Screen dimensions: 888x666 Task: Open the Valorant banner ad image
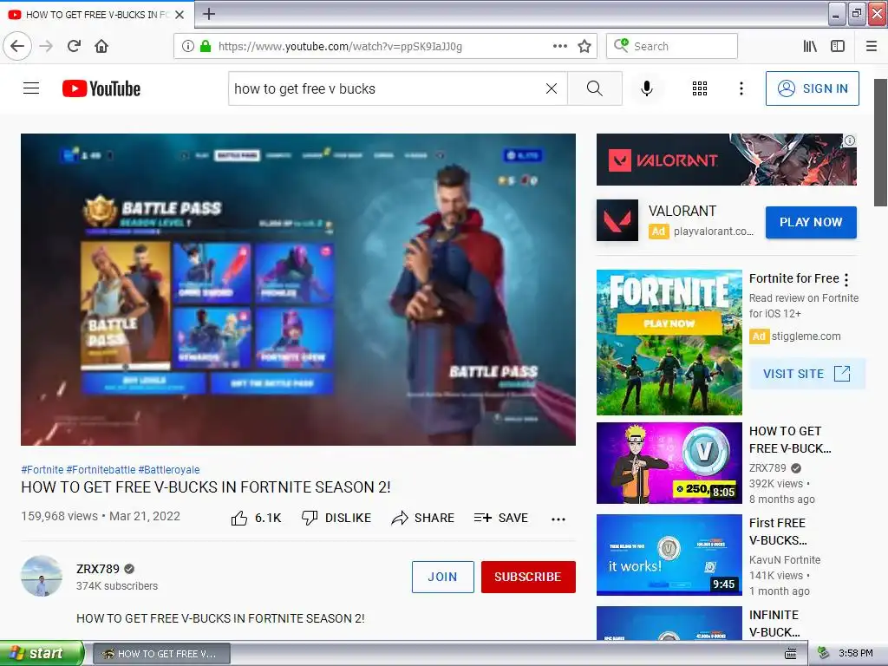726,160
